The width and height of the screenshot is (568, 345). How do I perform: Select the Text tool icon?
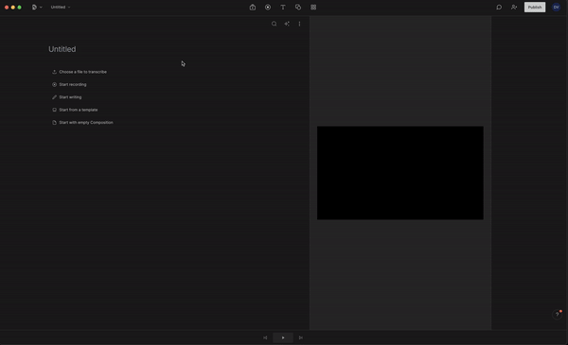tap(283, 8)
